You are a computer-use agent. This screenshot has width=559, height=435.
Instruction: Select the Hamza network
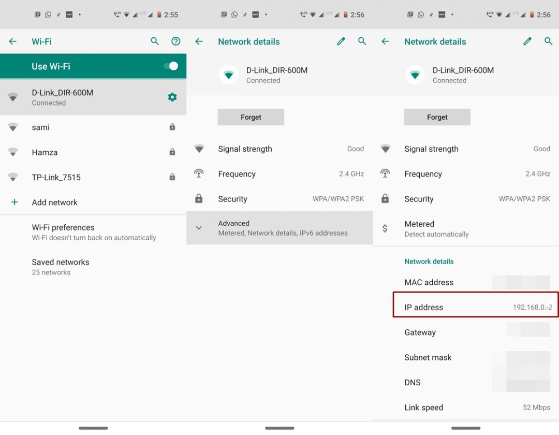[x=45, y=152]
